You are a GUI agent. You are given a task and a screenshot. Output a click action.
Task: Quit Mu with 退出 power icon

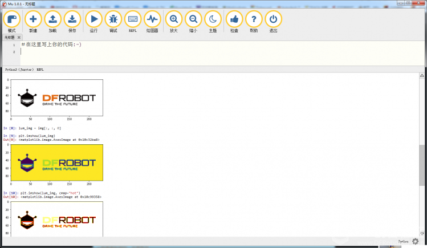click(x=274, y=22)
